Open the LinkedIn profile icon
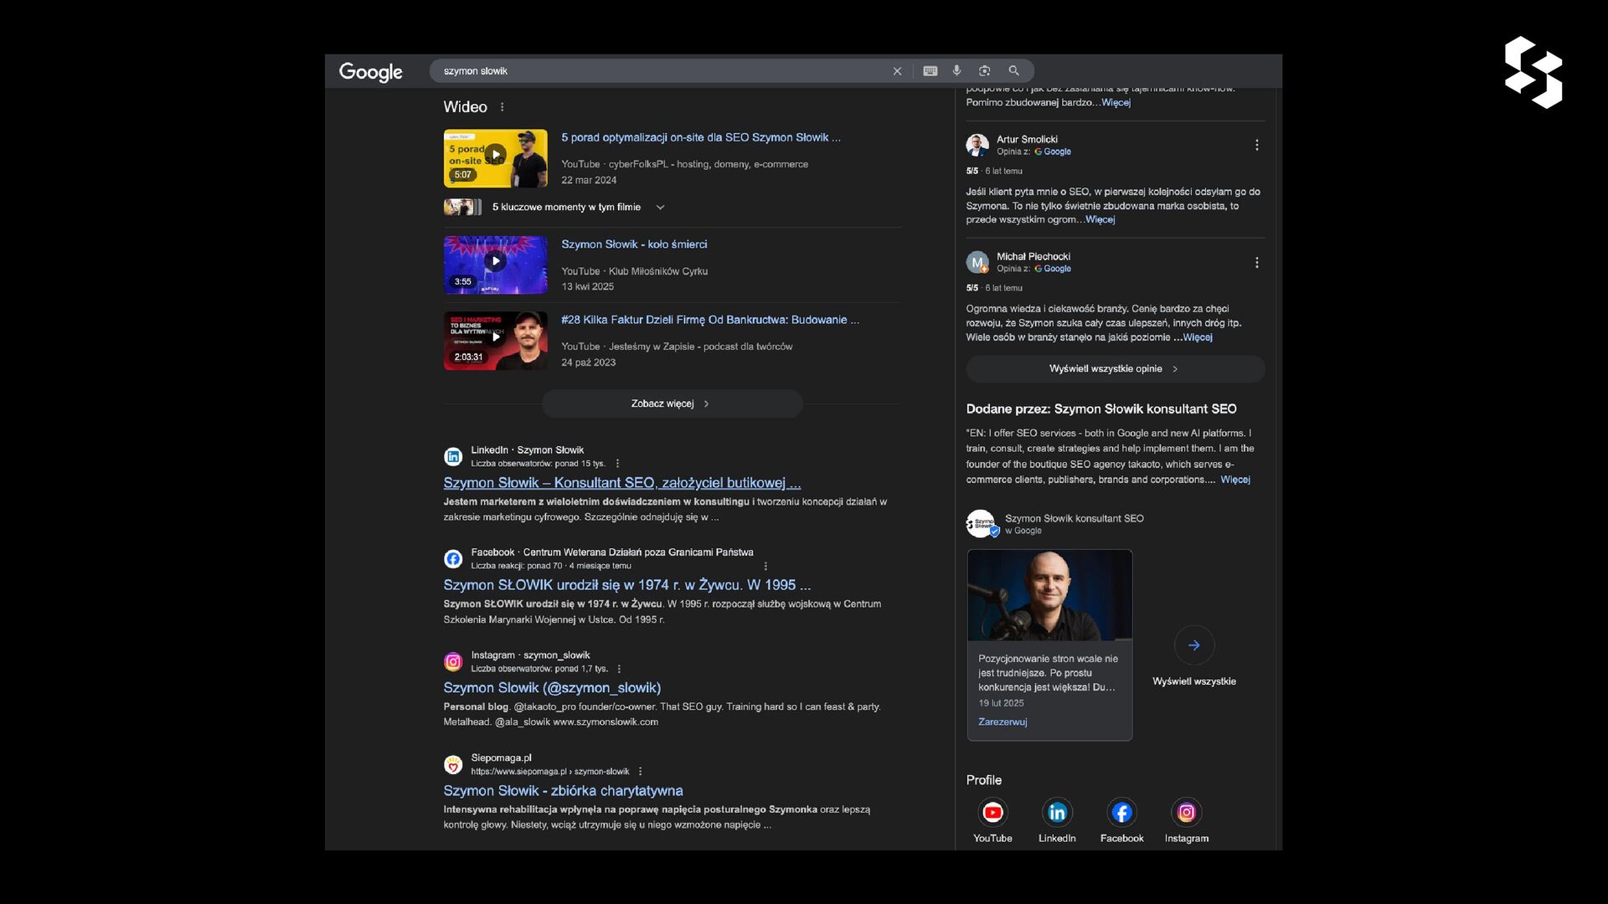 tap(1057, 812)
